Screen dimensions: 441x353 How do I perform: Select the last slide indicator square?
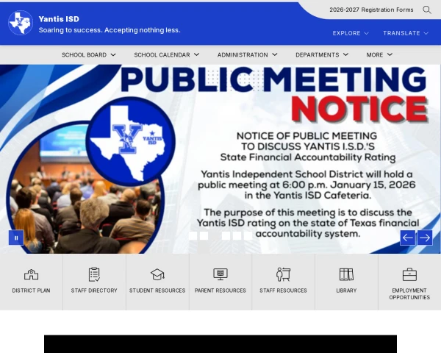pos(248,235)
